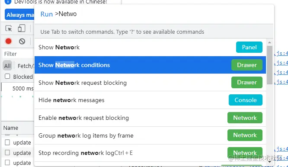Clear the network log icon
This screenshot has height=167, width=288.
tap(22, 41)
